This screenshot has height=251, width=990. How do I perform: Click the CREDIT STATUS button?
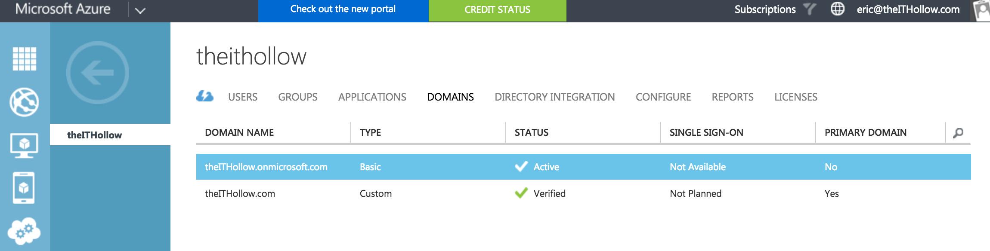coord(497,10)
